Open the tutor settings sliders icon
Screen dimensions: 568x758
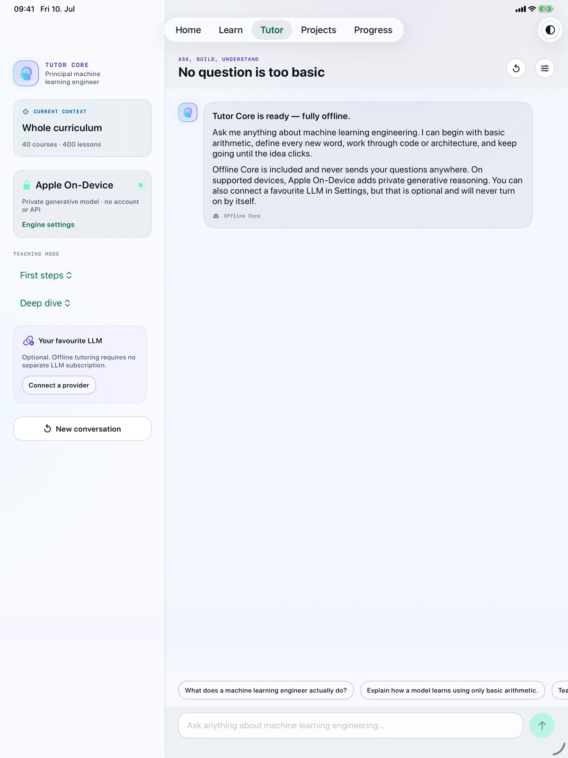pos(545,68)
